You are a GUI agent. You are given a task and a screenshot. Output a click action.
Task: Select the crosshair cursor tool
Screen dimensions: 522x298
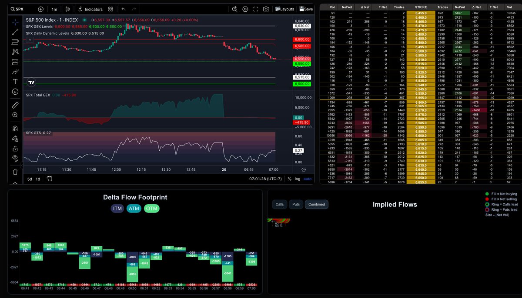15,22
